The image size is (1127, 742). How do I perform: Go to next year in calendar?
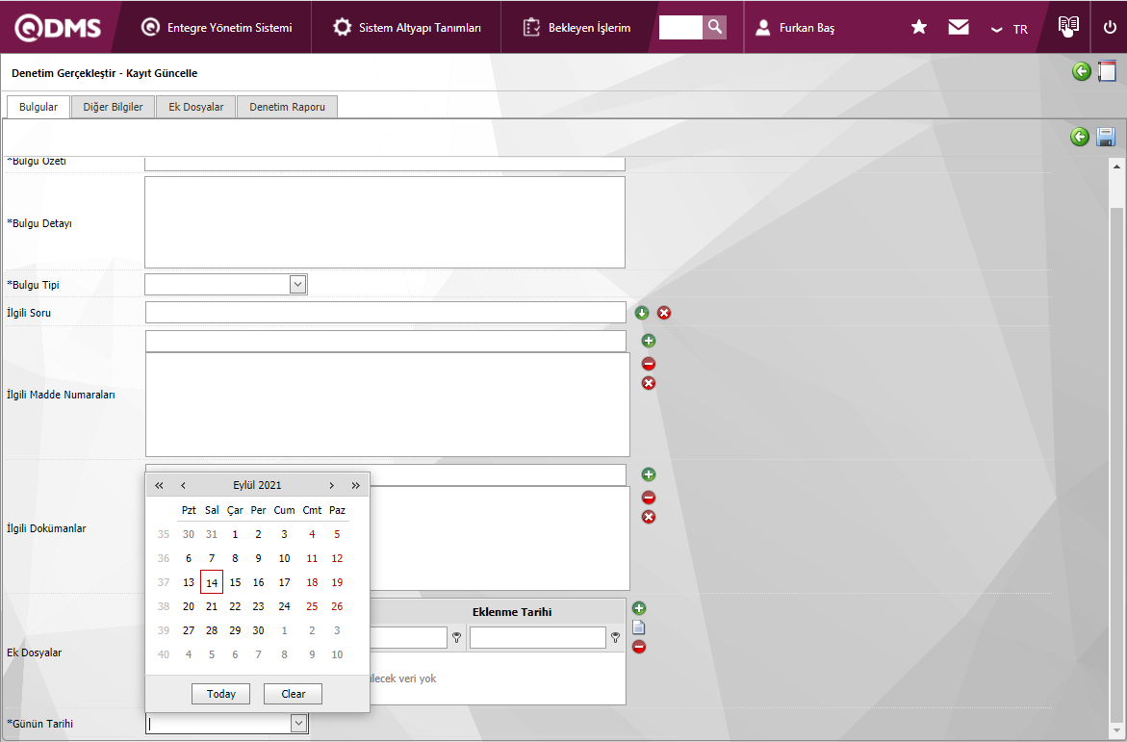[x=356, y=485]
